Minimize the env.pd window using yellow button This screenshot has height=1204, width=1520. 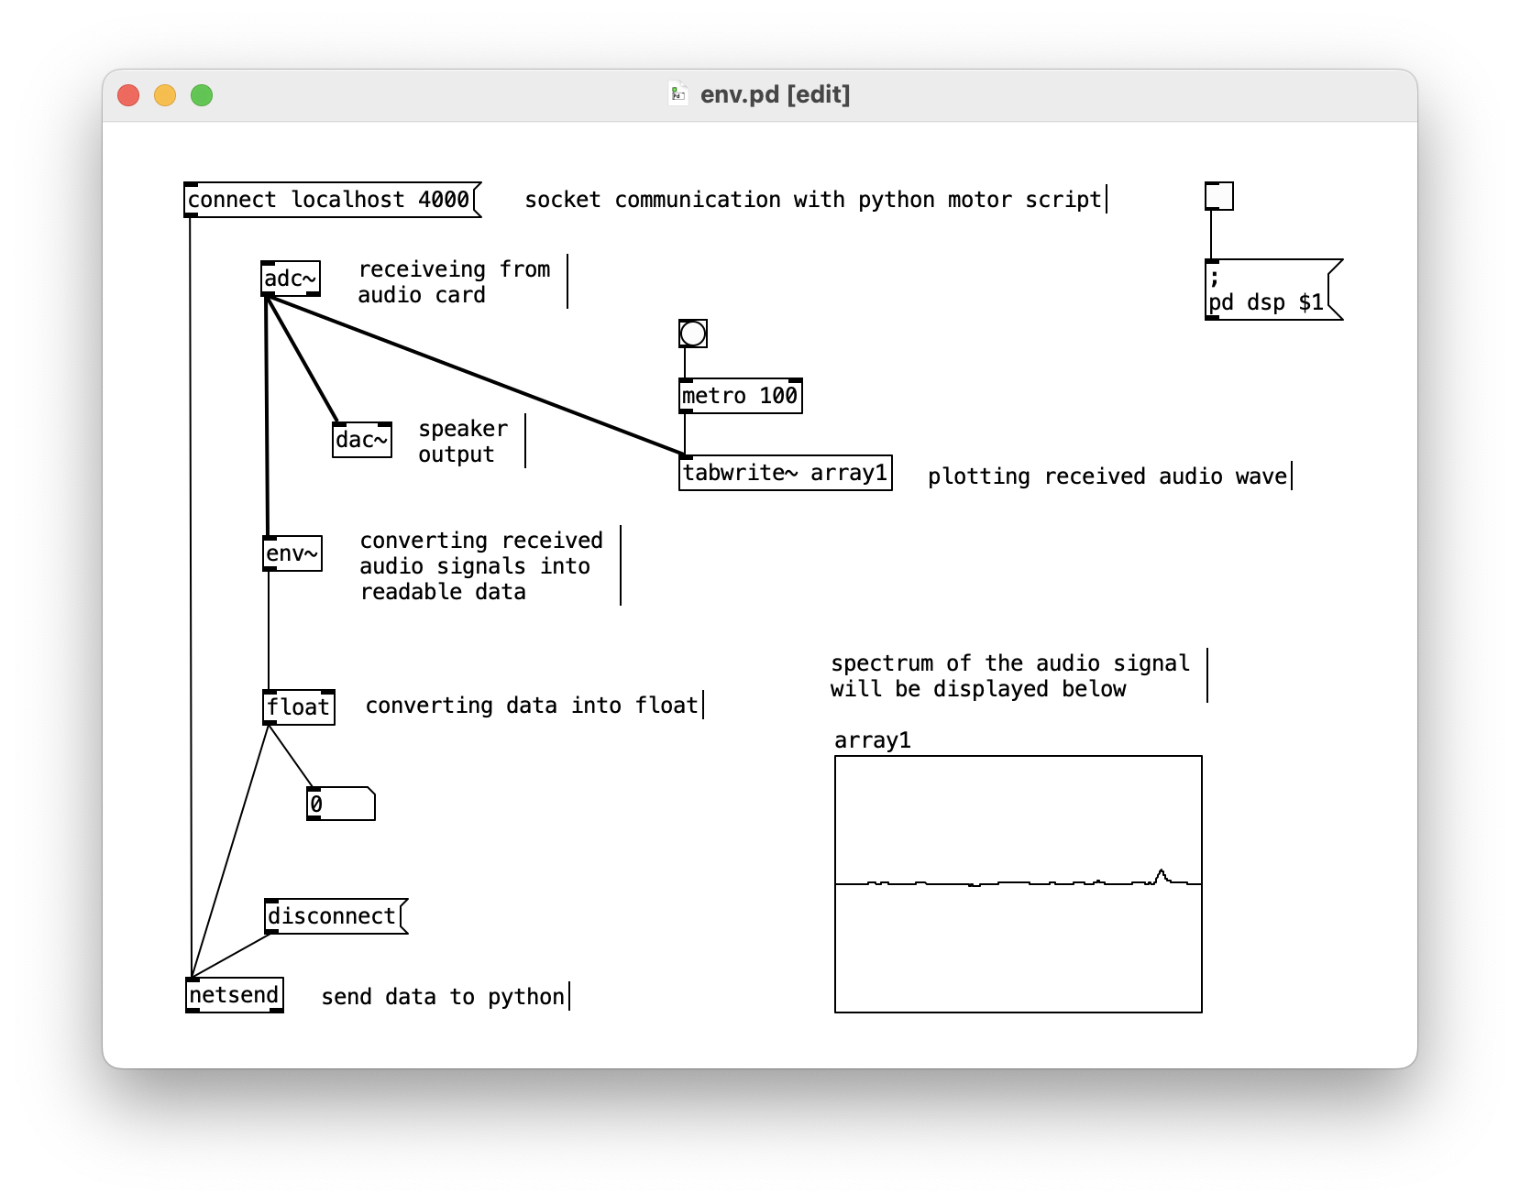[165, 95]
